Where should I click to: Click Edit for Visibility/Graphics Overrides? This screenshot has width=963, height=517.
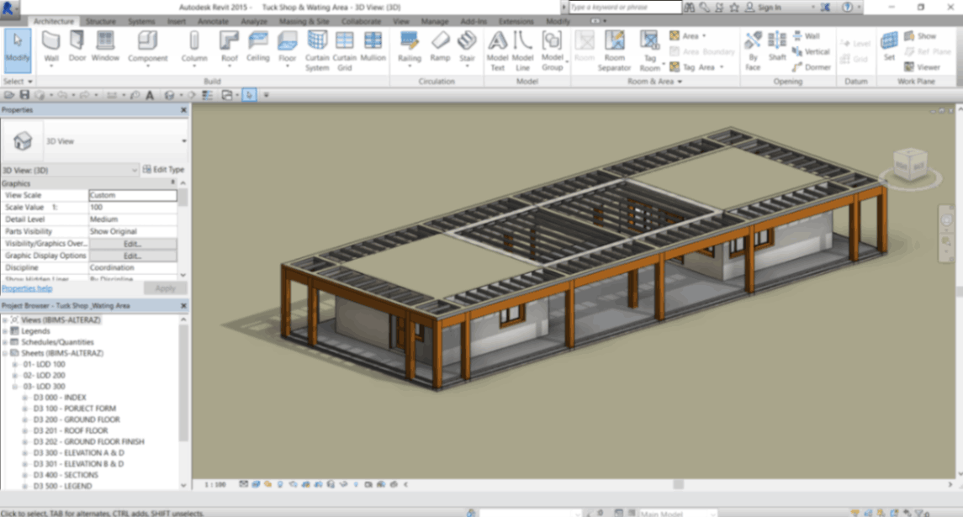pos(133,244)
